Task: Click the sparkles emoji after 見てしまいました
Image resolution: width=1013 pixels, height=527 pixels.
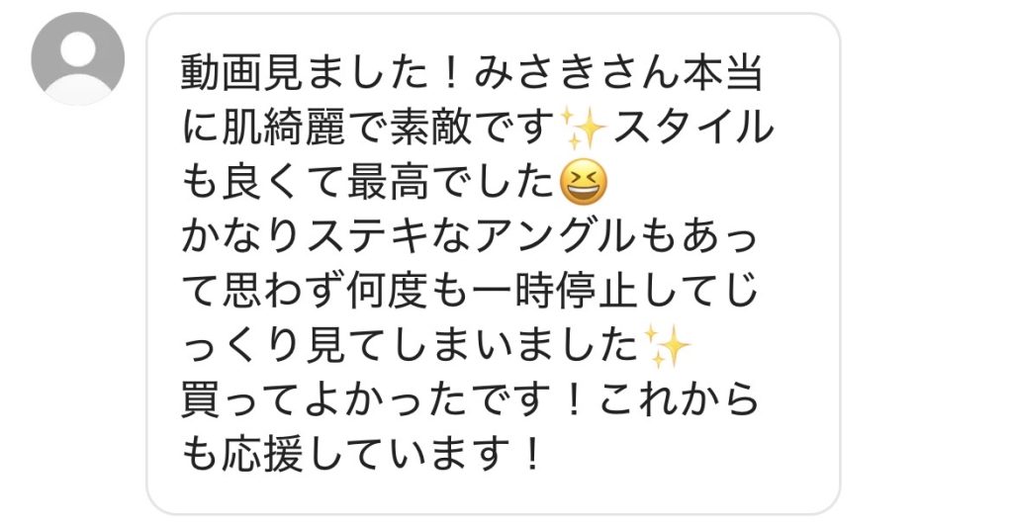Action: 666,347
